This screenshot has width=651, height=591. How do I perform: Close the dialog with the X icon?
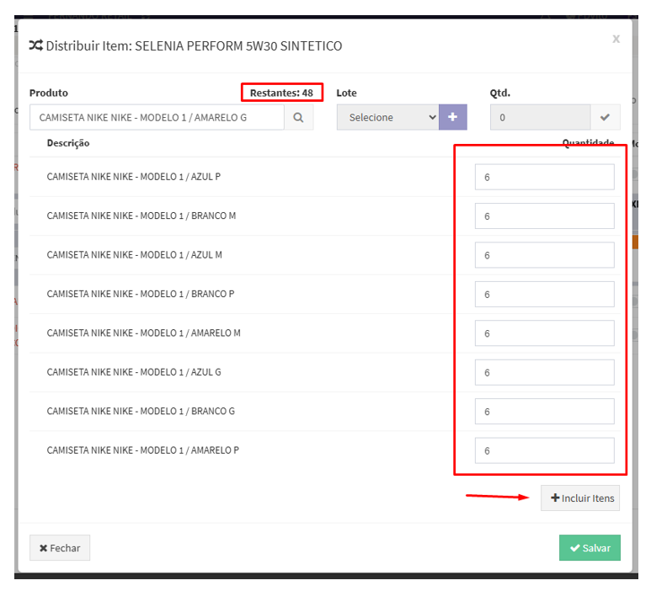616,39
